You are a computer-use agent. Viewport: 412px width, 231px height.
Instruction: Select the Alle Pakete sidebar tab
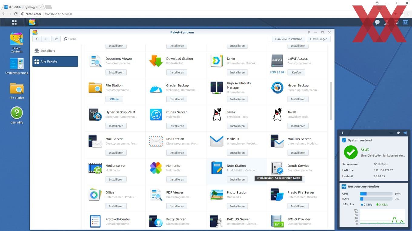coord(55,61)
